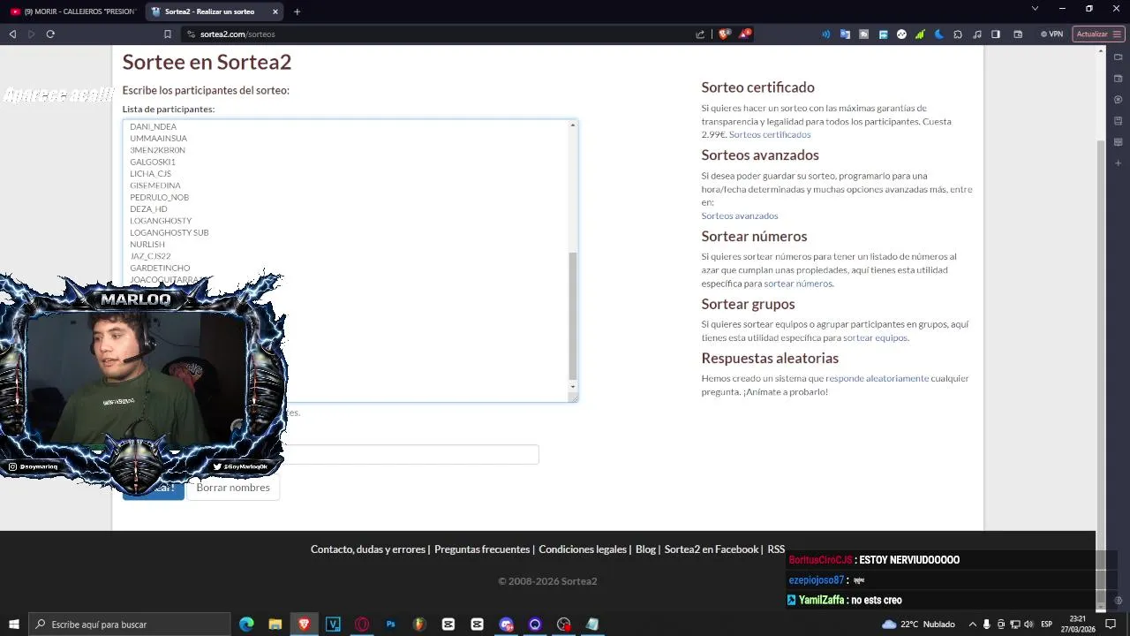
Task: Click the network icon in the system tray
Action: coord(1015,625)
